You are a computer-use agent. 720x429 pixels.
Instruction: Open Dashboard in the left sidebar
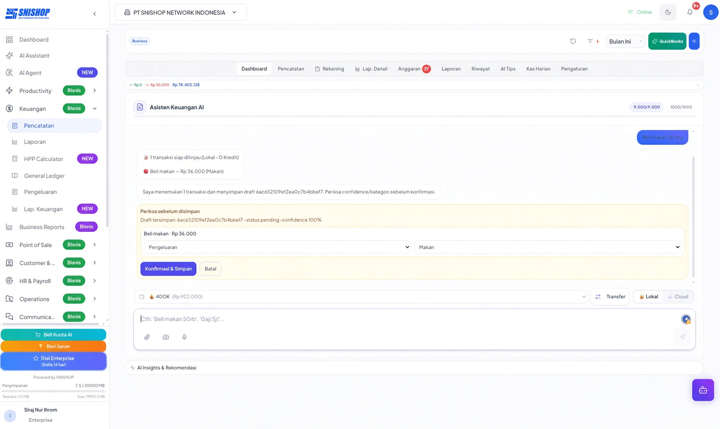[34, 39]
